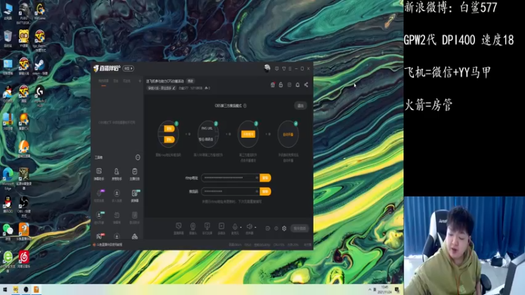Open the microphone device dropdown arrow

click(241, 227)
